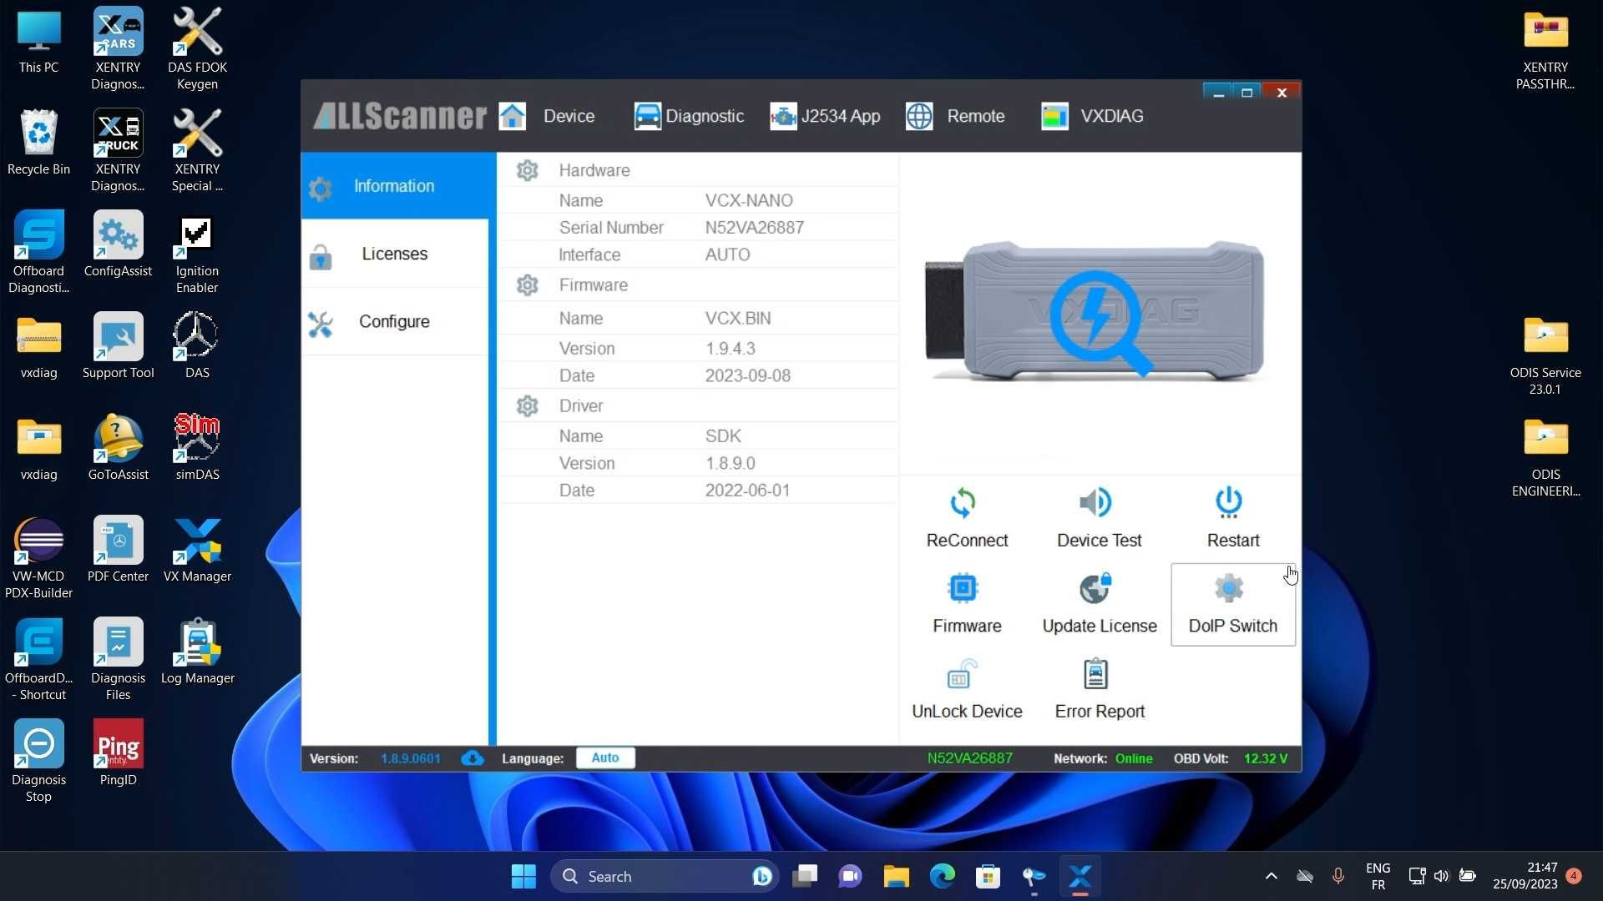Select the Diagnosis Files desktop icon

tap(118, 659)
